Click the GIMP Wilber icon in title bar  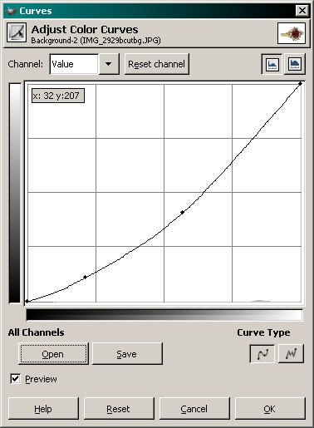[x=11, y=11]
